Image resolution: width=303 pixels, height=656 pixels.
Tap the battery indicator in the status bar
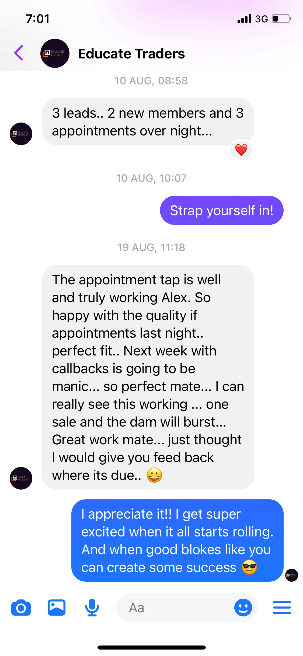click(x=282, y=19)
